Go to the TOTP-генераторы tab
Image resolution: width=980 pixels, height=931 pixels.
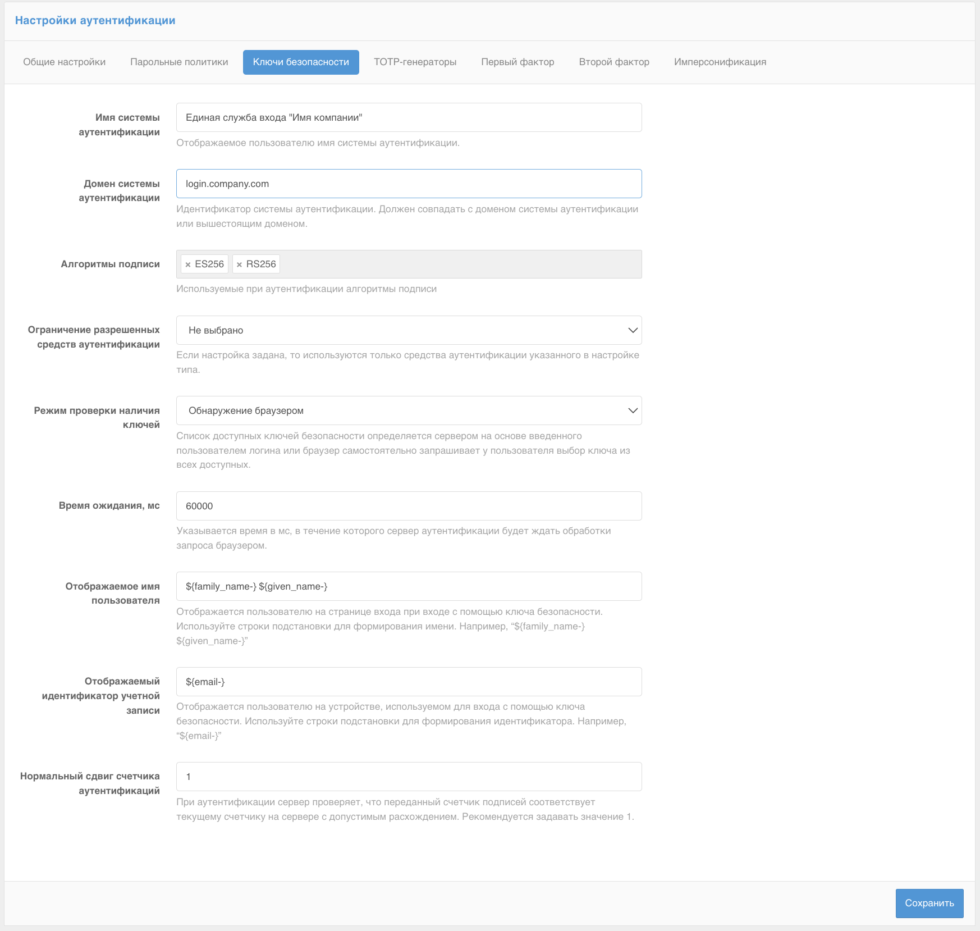click(x=415, y=62)
